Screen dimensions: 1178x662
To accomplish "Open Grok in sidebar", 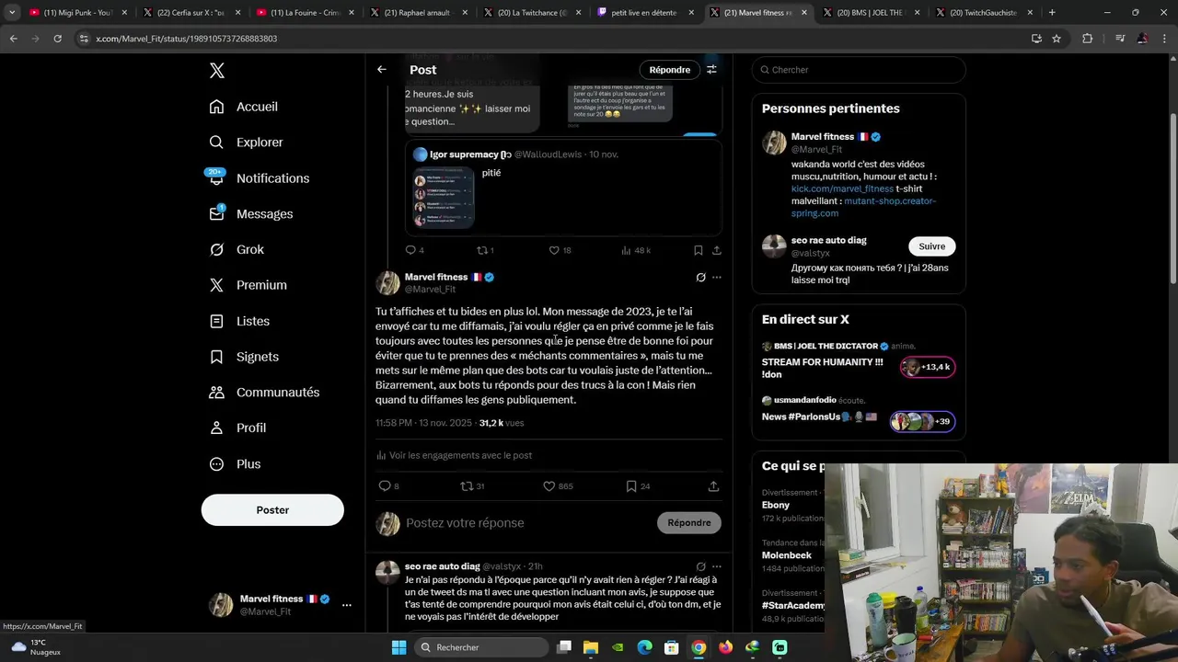I will click(x=237, y=249).
